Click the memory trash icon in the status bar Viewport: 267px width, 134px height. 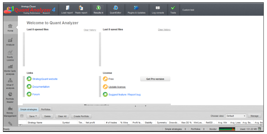pyautogui.click(x=260, y=129)
